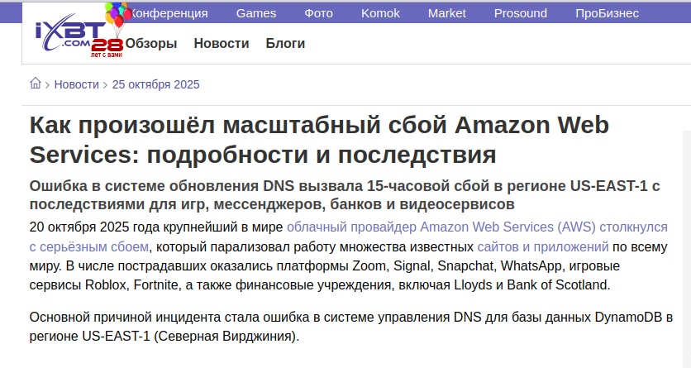Follow the Новости breadcrumb link
The image size is (691, 368).
pos(76,84)
